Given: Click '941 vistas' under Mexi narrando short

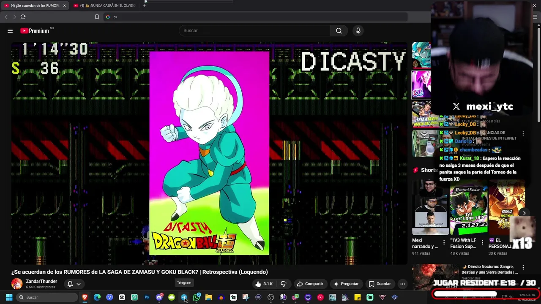Looking at the screenshot, I should 421,253.
